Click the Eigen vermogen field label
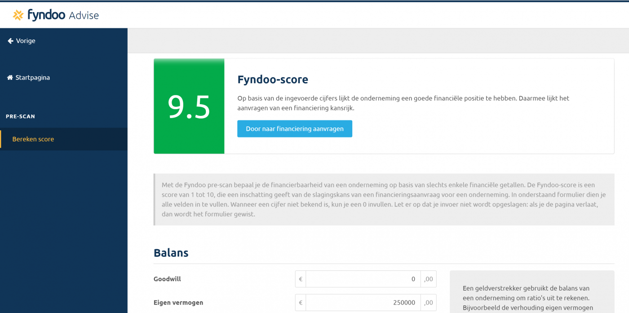Screen dimensions: 629x313 coord(178,303)
